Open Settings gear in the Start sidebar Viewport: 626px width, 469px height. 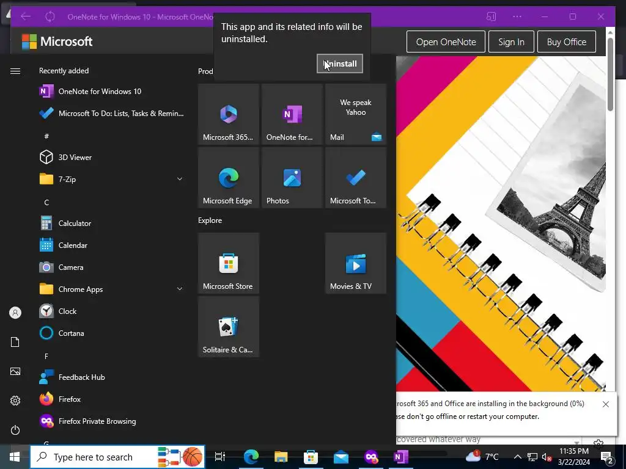[15, 401]
